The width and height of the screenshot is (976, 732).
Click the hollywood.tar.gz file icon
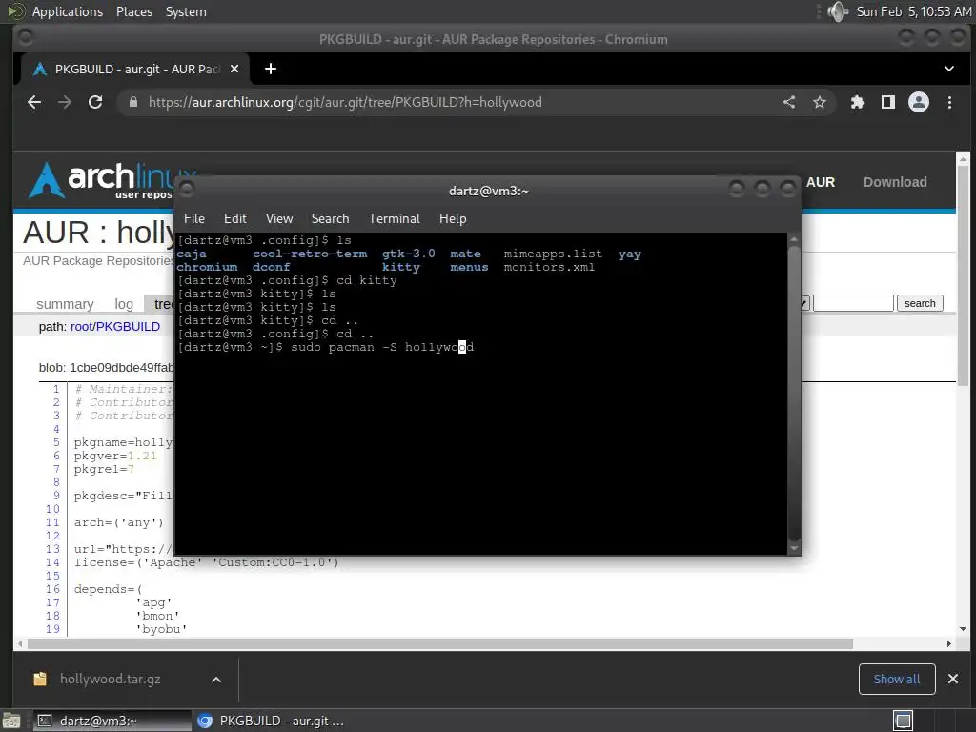pos(40,679)
